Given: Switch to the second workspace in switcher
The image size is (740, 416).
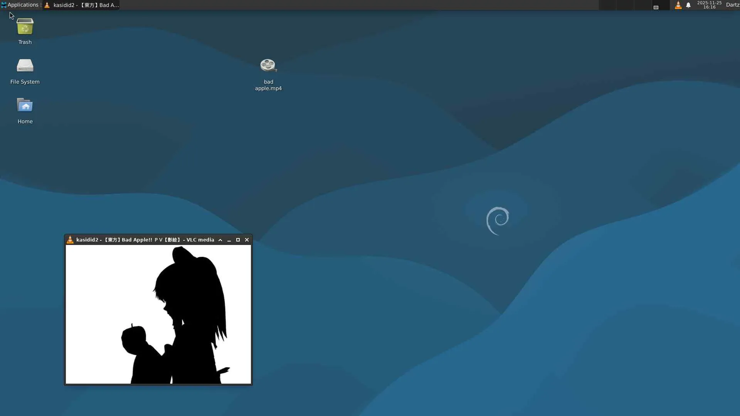Looking at the screenshot, I should [x=625, y=5].
